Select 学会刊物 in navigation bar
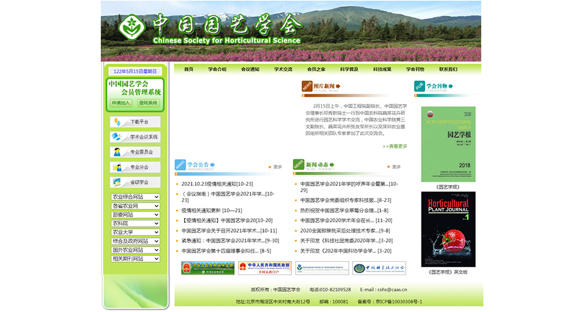This screenshot has width=579, height=312. pyautogui.click(x=415, y=69)
